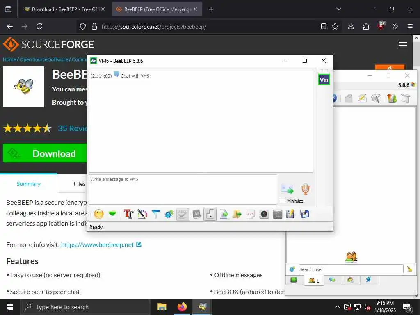420x315 pixels.
Task: Open the Windows Start menu
Action: [10, 307]
